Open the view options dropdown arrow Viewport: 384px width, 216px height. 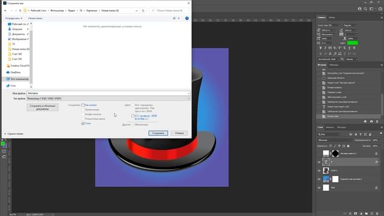179,19
